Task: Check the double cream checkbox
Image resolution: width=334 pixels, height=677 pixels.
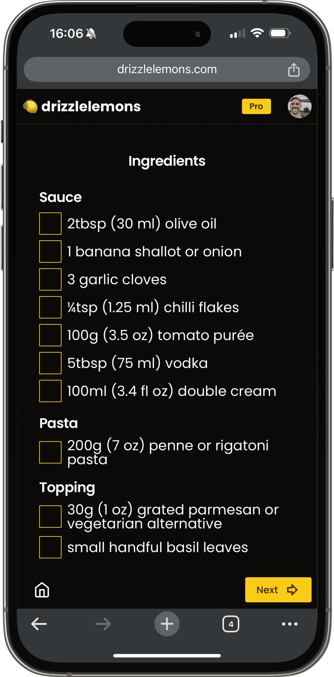Action: tap(50, 391)
